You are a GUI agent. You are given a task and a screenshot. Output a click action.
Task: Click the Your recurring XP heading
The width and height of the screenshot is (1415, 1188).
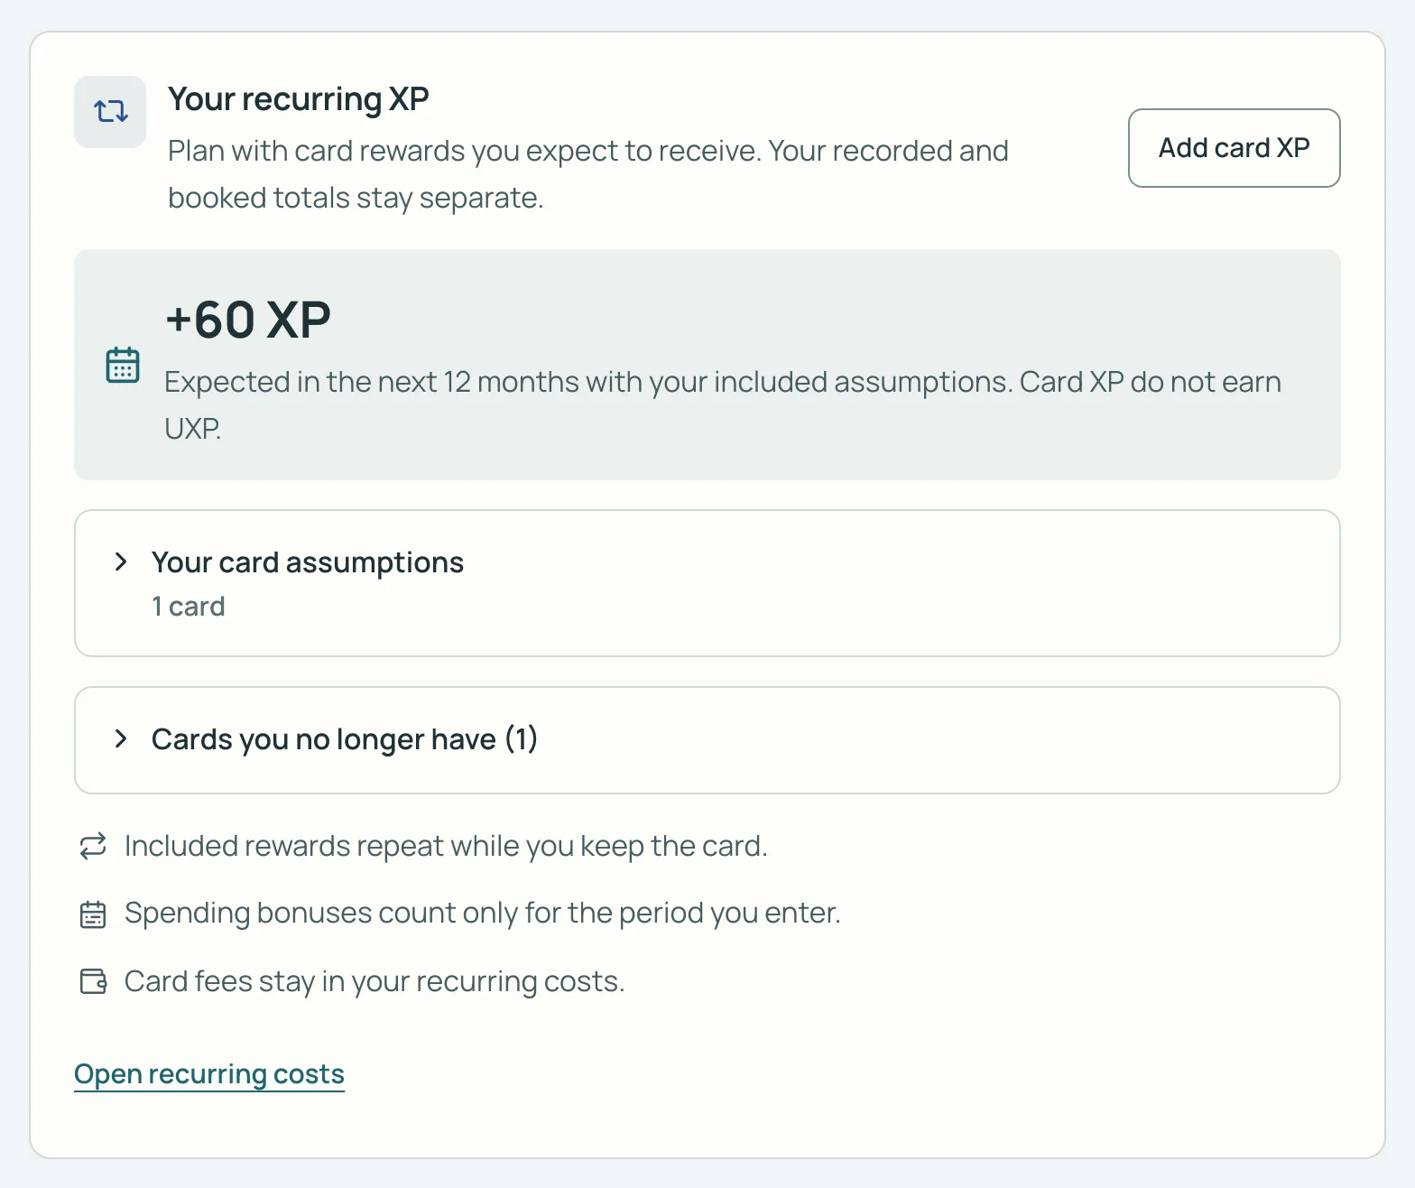coord(299,99)
